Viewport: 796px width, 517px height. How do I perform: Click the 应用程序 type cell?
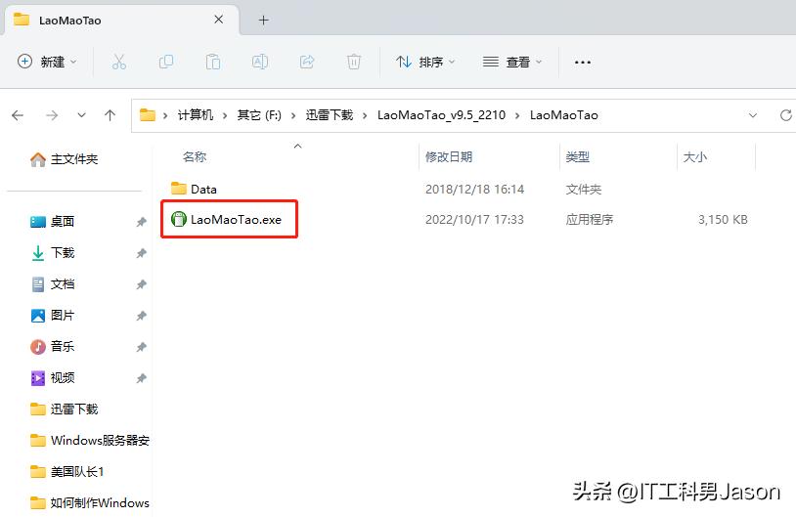[590, 220]
